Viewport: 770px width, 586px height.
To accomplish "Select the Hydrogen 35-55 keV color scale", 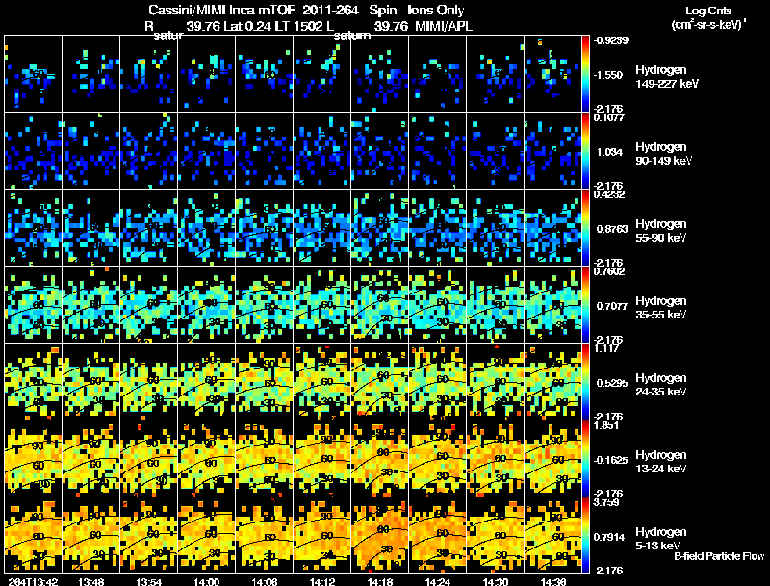I will tap(586, 305).
